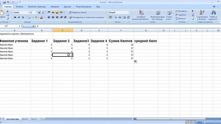Switch to the Вставка ribbon tab

20,7
